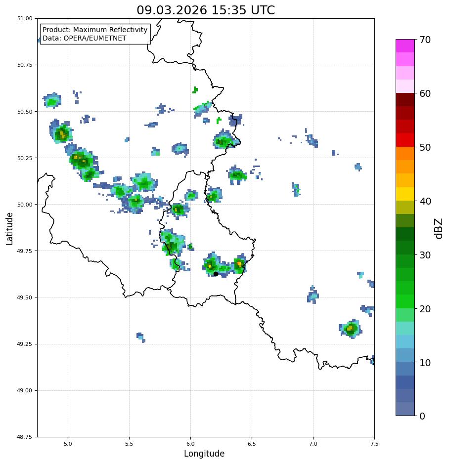Click the longitude tick label '7.5'
This screenshot has width=449, height=463.
(x=374, y=444)
